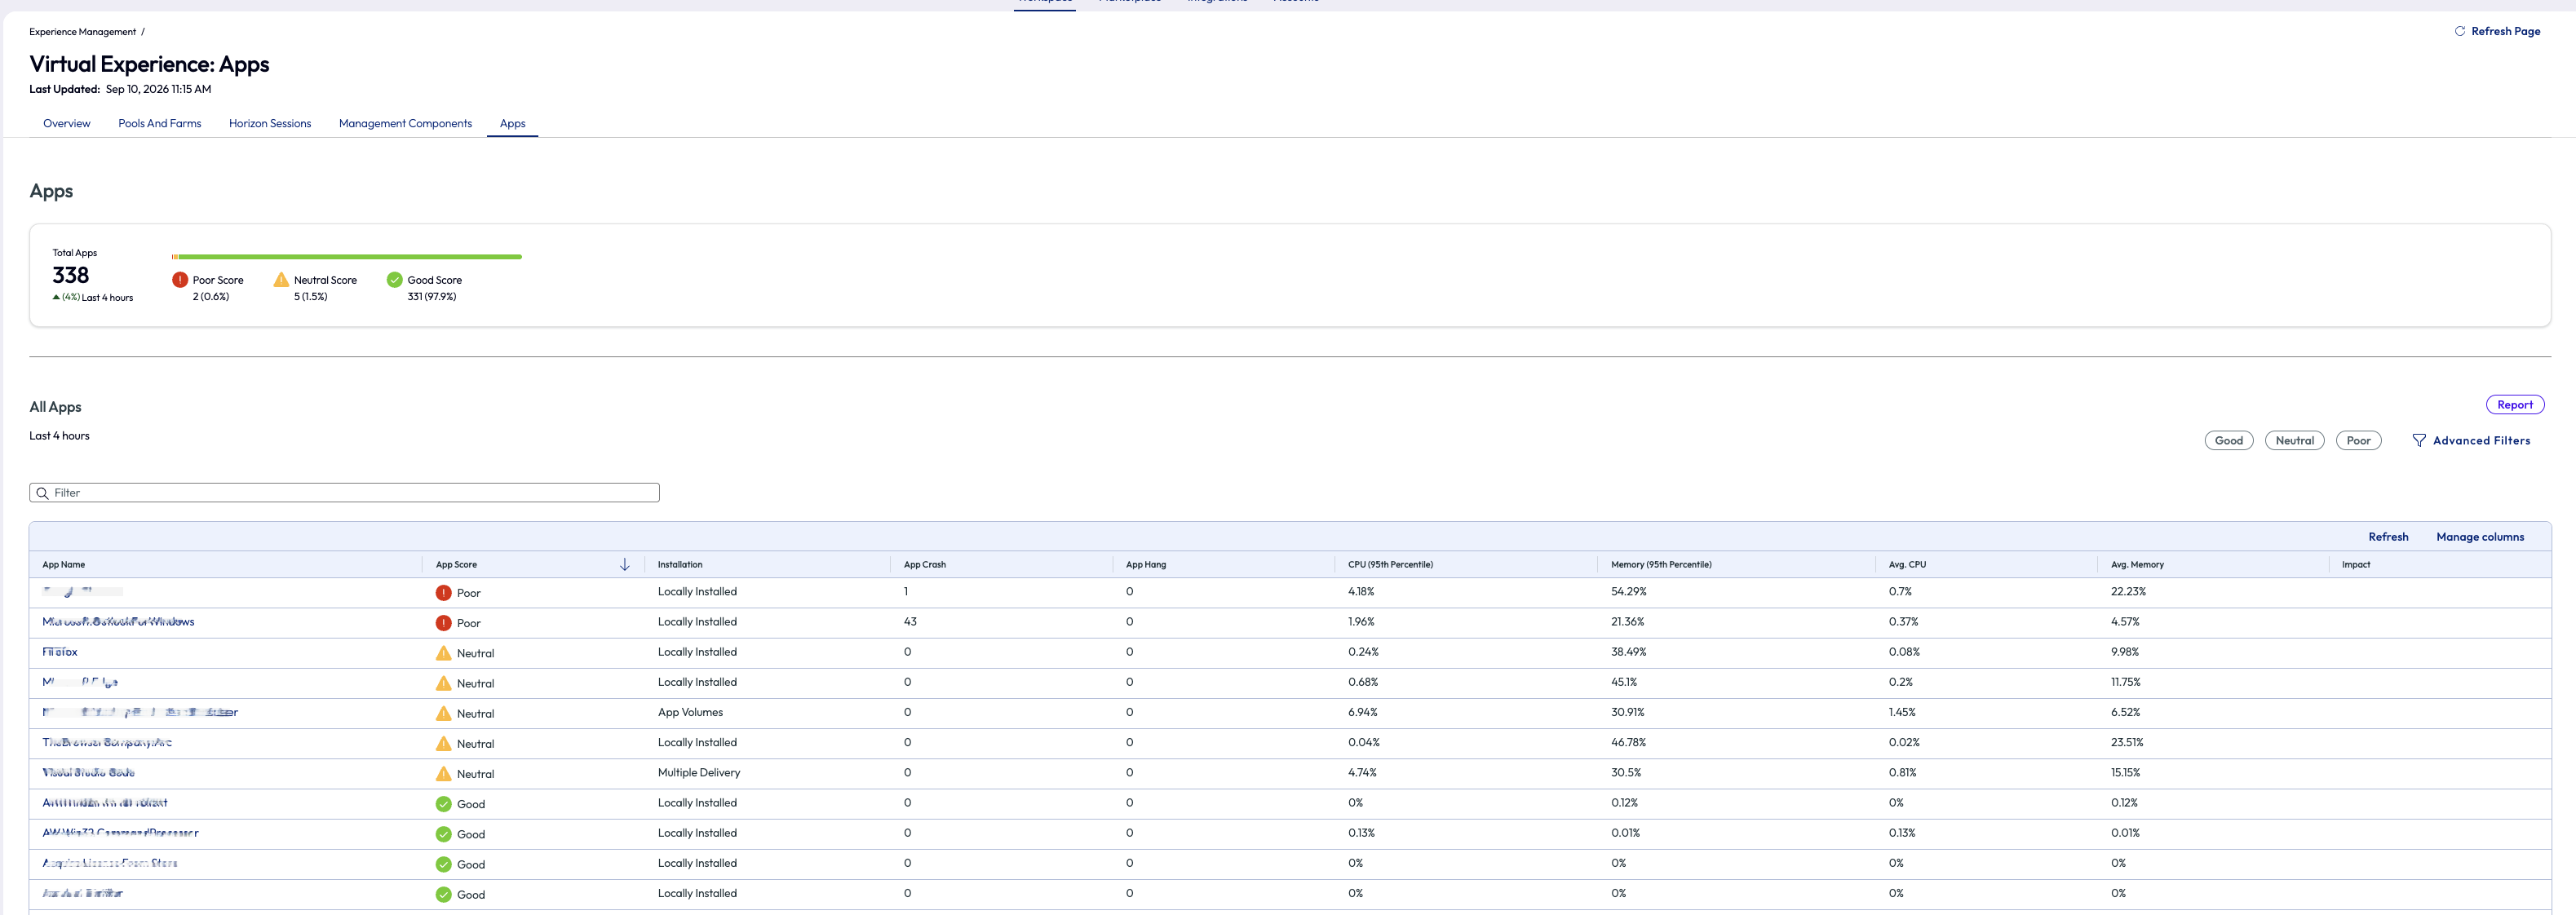Go to Management Components tab
The height and width of the screenshot is (915, 2576).
[x=405, y=124]
